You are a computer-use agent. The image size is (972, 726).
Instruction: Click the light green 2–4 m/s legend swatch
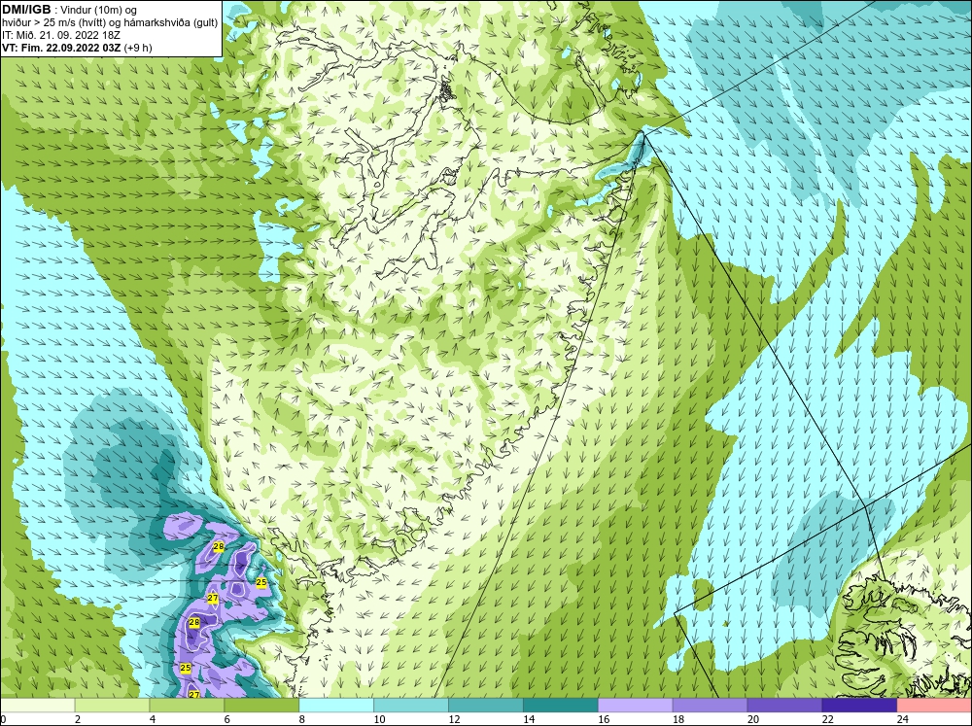pyautogui.click(x=112, y=706)
